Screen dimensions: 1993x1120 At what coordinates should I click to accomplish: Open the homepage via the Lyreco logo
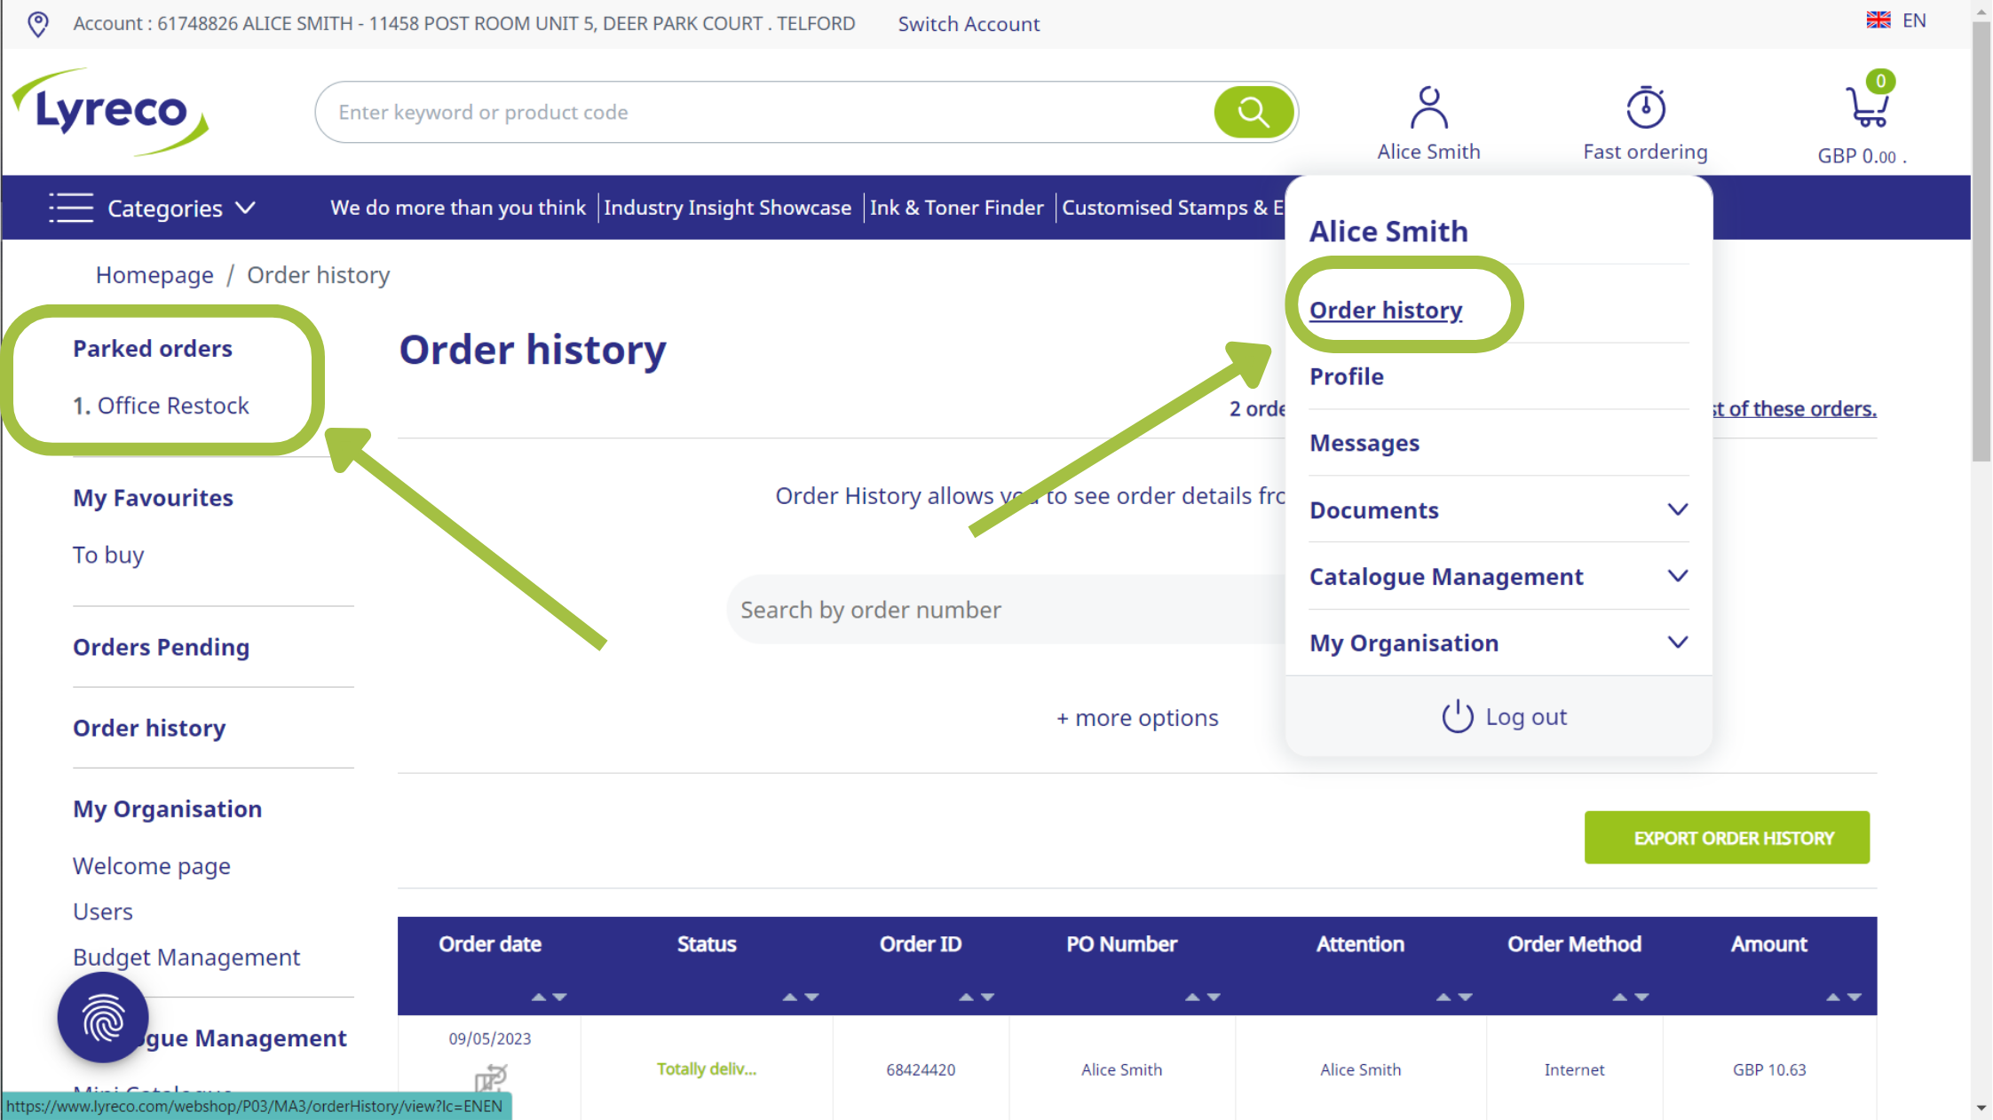[x=109, y=113]
